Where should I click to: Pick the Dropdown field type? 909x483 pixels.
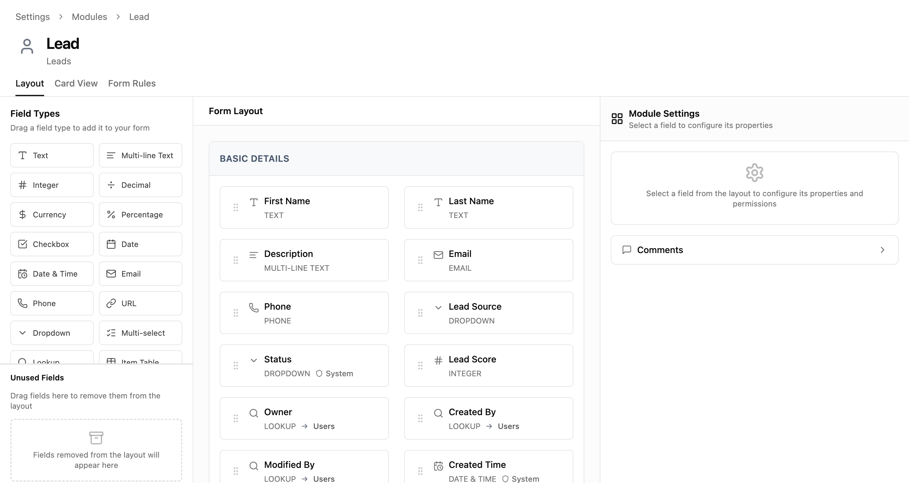click(52, 333)
